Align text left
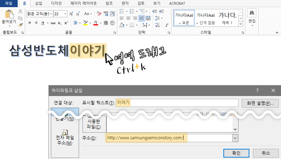281x159 pixels. (x=122, y=18)
